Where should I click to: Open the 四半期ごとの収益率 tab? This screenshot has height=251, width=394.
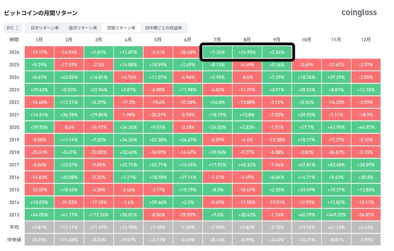tap(163, 28)
